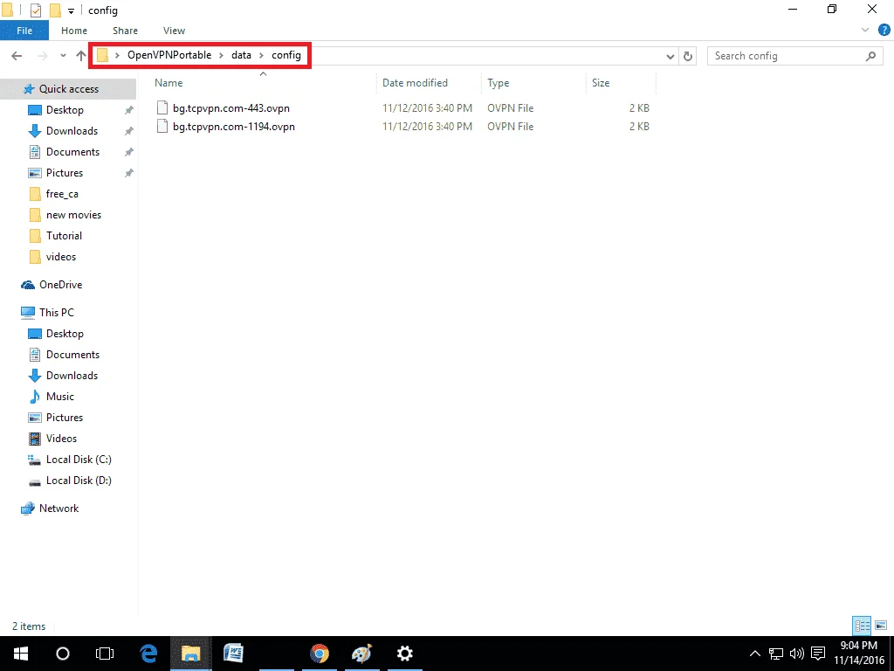Sort files by Name column
The image size is (894, 671).
tap(168, 83)
